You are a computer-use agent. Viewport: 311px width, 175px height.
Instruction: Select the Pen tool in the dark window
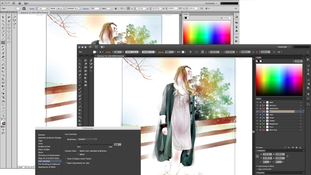(80, 75)
